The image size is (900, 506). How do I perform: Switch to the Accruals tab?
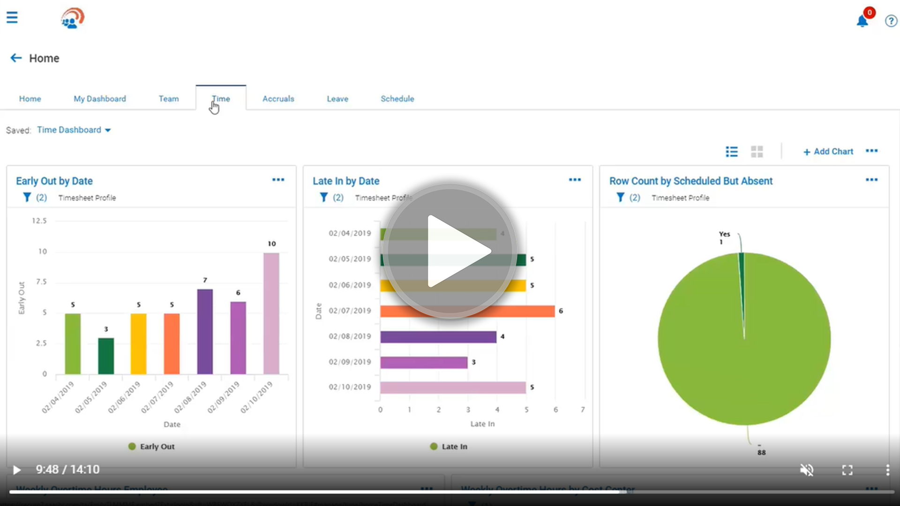pyautogui.click(x=278, y=98)
